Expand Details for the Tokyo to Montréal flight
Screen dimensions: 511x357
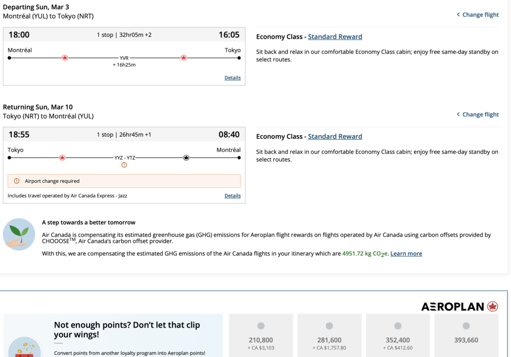[x=233, y=196]
